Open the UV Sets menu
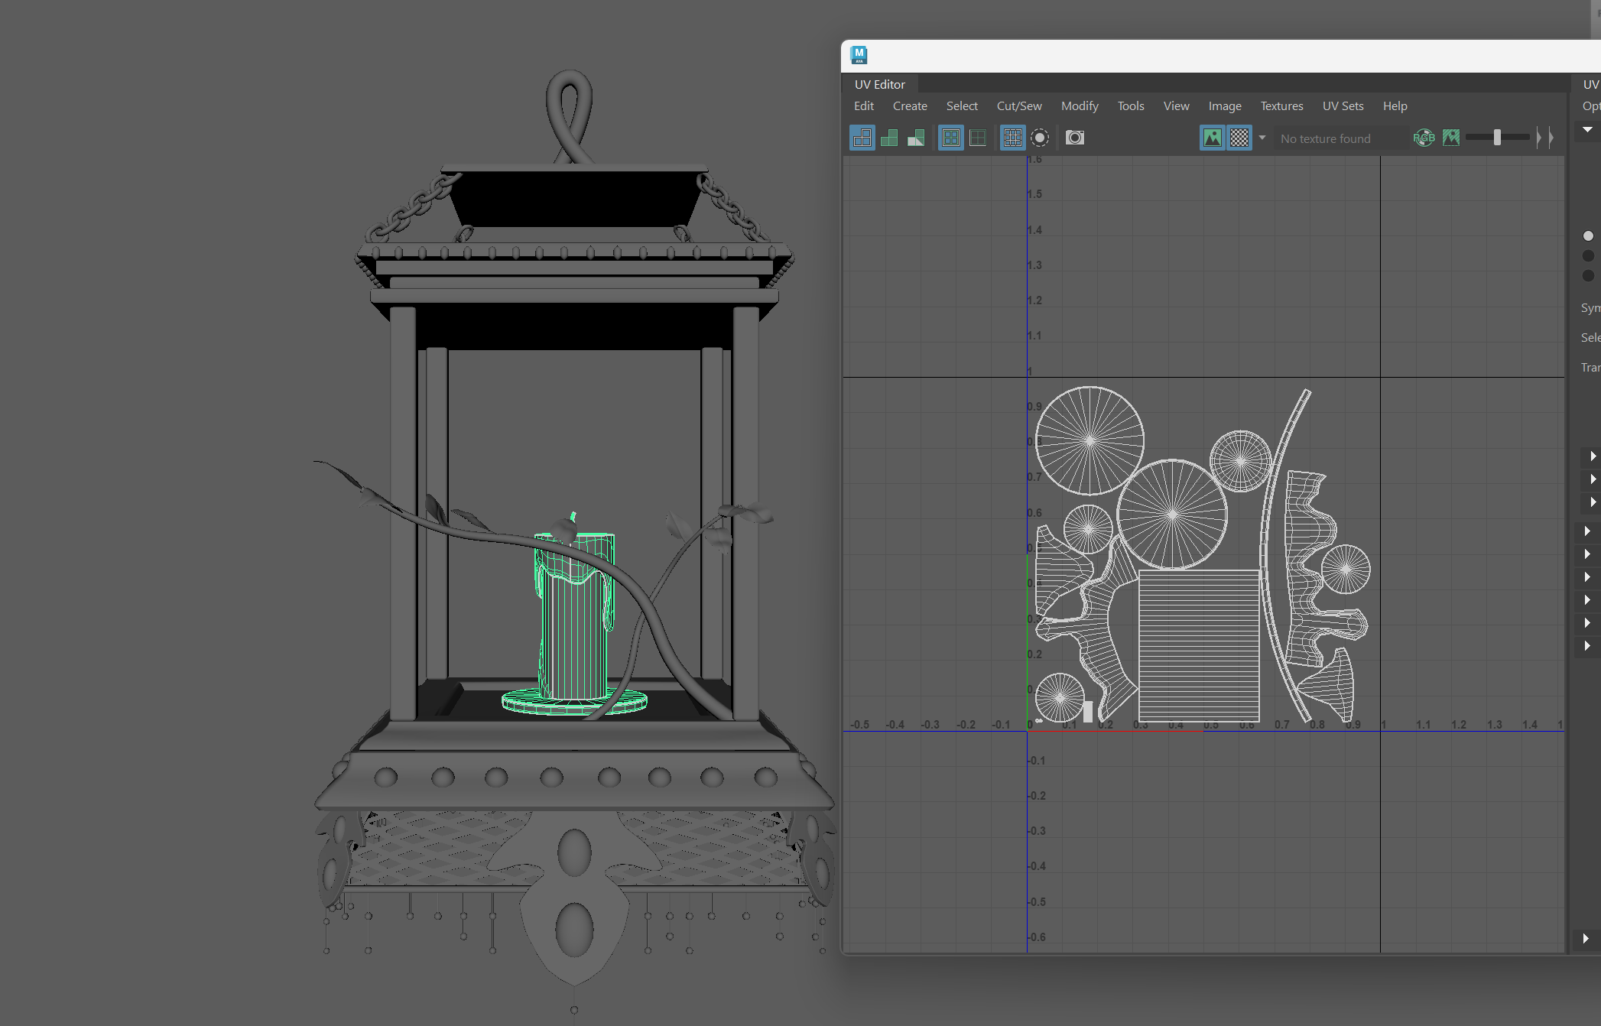The image size is (1601, 1026). tap(1343, 106)
